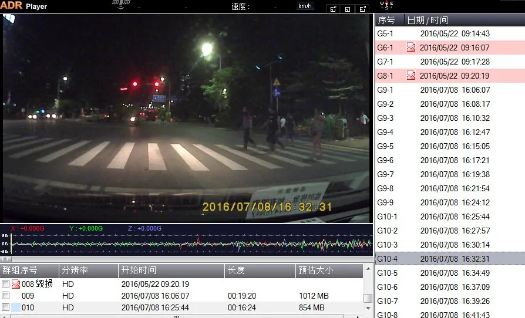Select recording G9-5 at 16:15:05
Viewport: 525px width, 318px height.
pyautogui.click(x=450, y=146)
